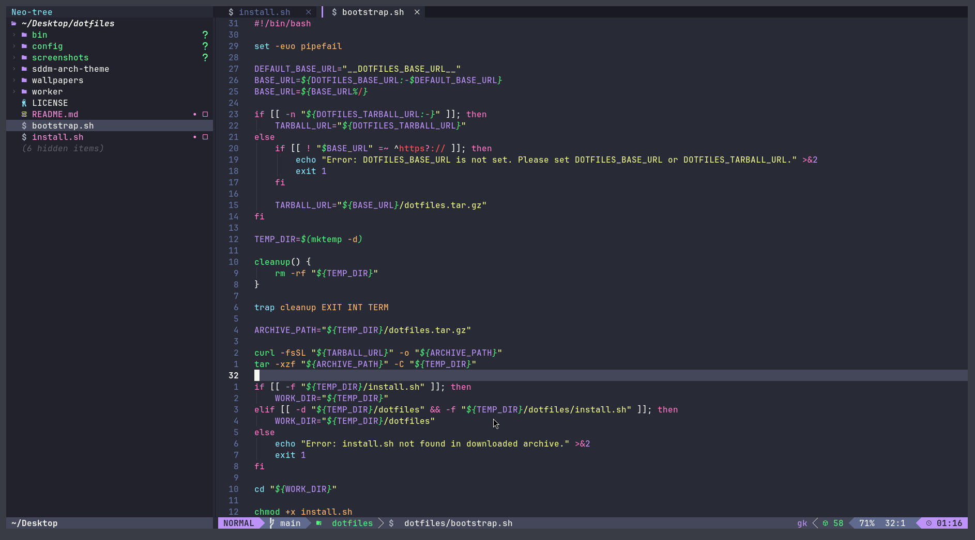Click the wallpapers folder icon
Image resolution: width=975 pixels, height=540 pixels.
point(24,81)
